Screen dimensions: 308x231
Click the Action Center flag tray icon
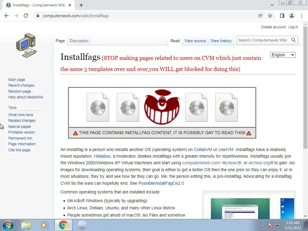tap(270, 225)
